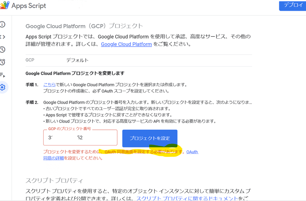Open スクリプト プロパティに関するドキュメント link
The width and height of the screenshot is (306, 201).
187,198
